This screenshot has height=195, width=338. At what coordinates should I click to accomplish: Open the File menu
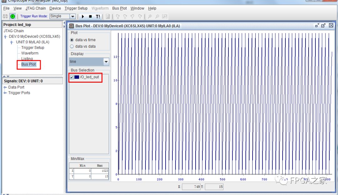coord(6,8)
